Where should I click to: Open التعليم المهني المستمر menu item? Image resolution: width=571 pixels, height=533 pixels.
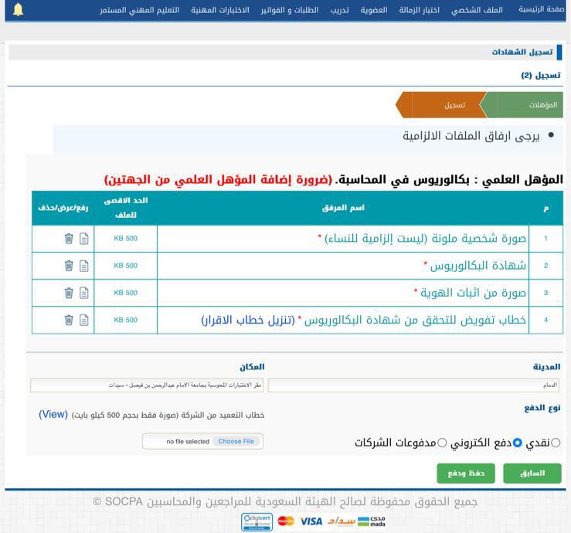(x=140, y=10)
